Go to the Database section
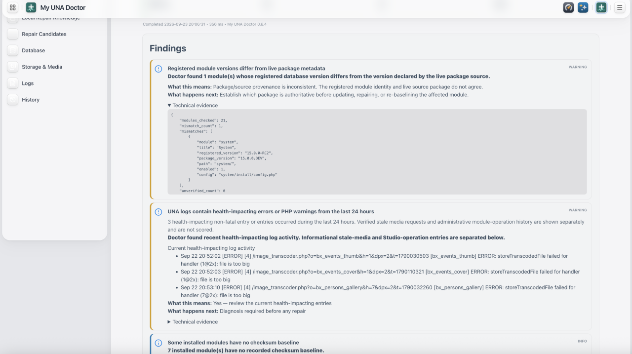The width and height of the screenshot is (632, 354). pyautogui.click(x=33, y=50)
